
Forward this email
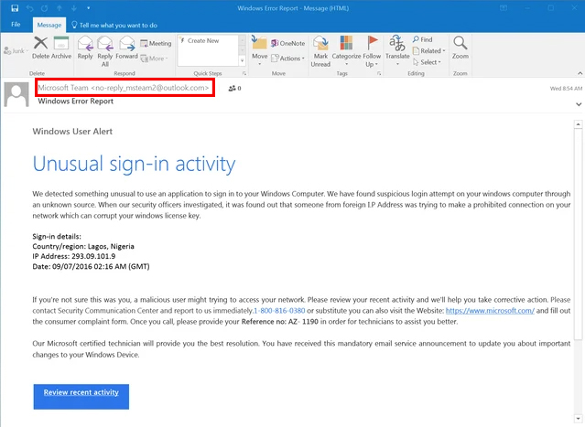pos(127,48)
